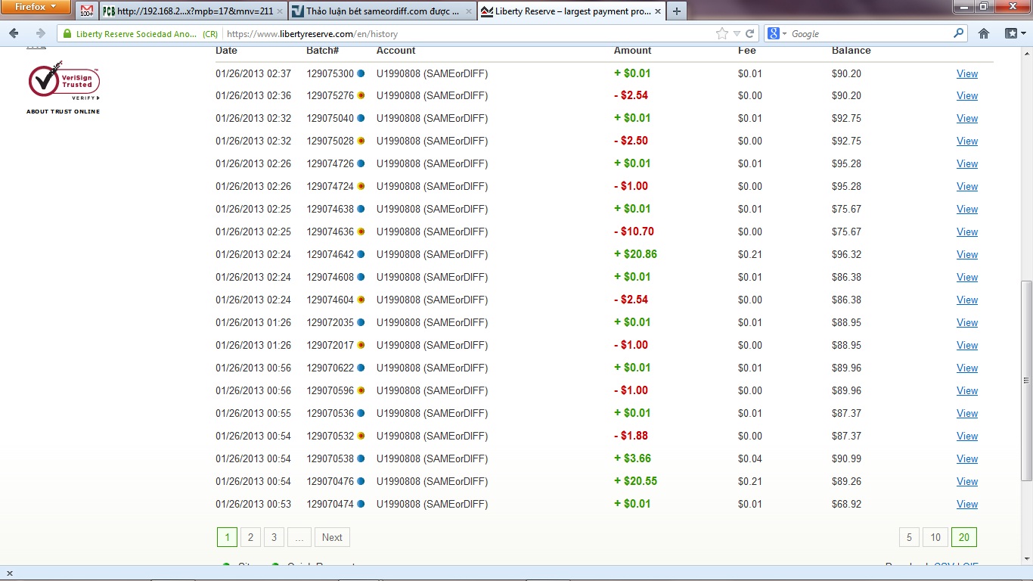Close the Thảo luận sameordiff.com tab
The width and height of the screenshot is (1033, 581).
click(x=468, y=11)
